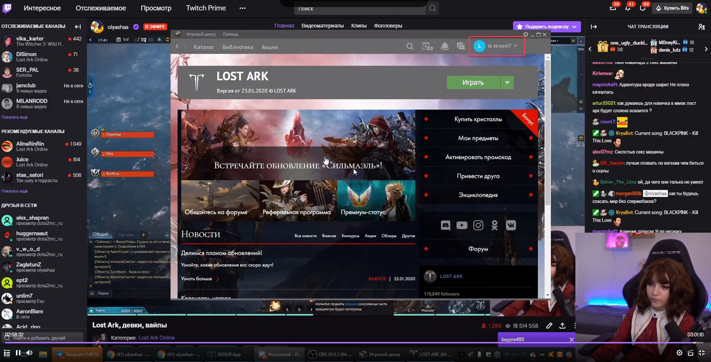This screenshot has height=362, width=711.
Task: Open the notifications bell in Game Center
Action: tap(444, 46)
